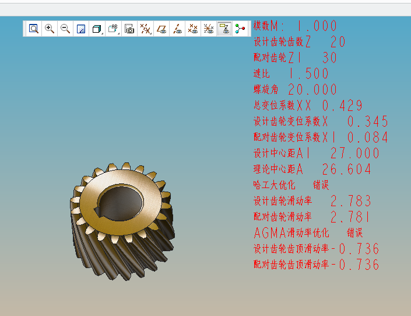Viewport: 411px width, 316px height.
Task: Select the '设计齿轮滑动率 2.783' annotation
Action: 312,201
